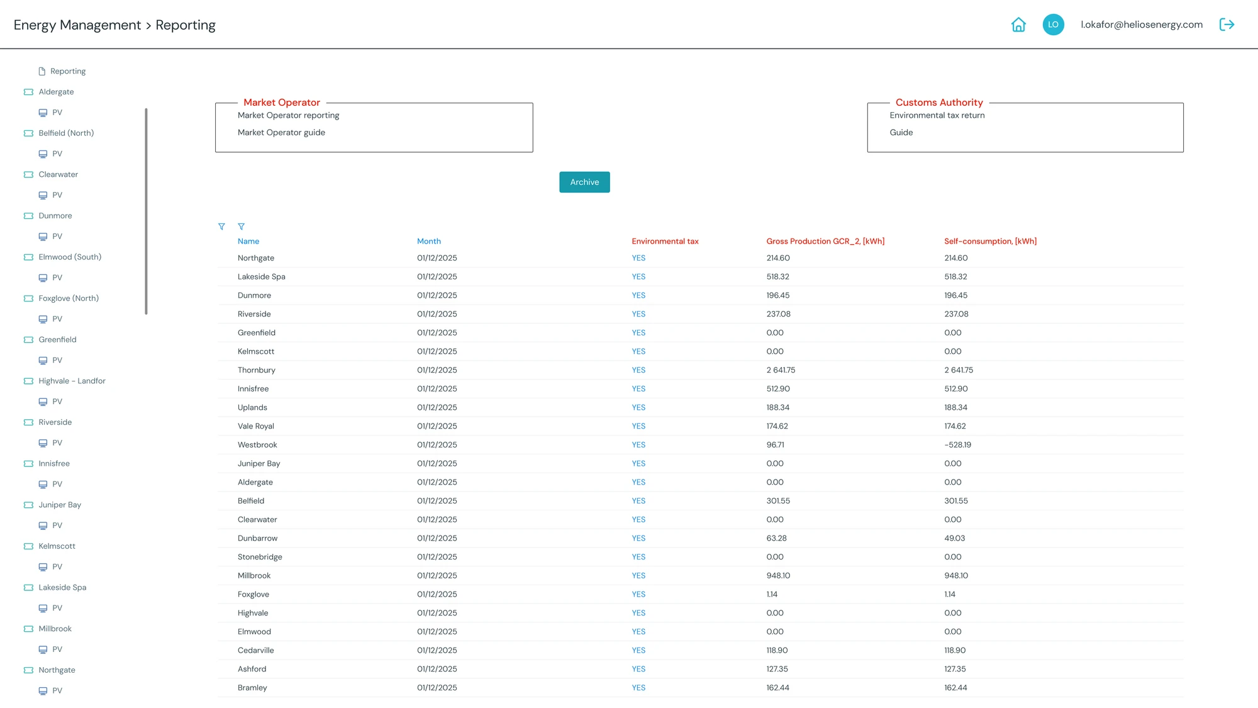Select Kelmscott in the sidebar tree
Viewport: 1258px width, 708px height.
57,546
